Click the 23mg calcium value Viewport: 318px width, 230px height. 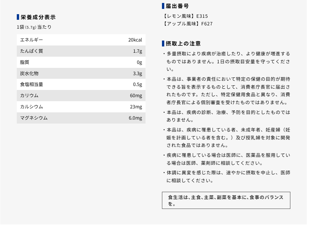point(136,107)
